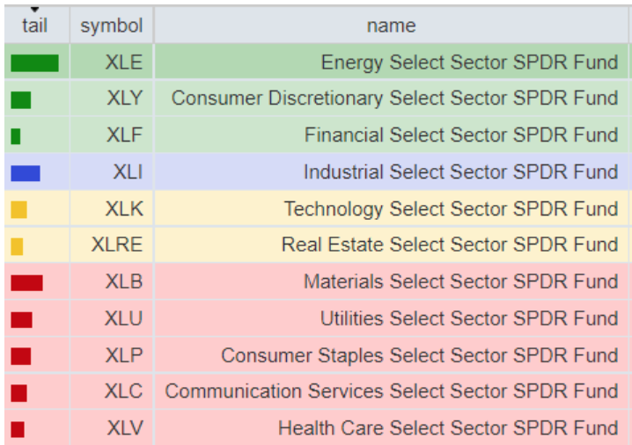Click the sort arrow above tail
The height and width of the screenshot is (445, 632).
pyautogui.click(x=34, y=10)
